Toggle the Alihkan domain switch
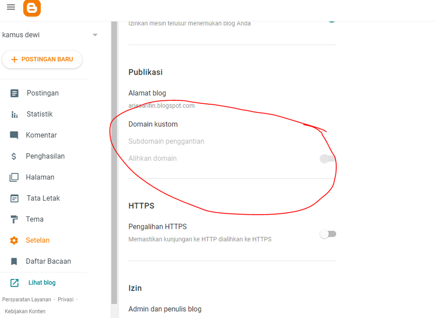Image resolution: width=437 pixels, height=318 pixels. tap(328, 159)
